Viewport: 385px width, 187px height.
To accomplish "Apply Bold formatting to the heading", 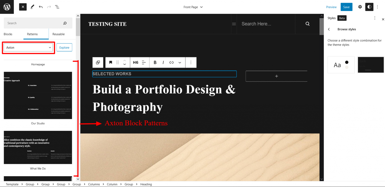I will coord(155,62).
